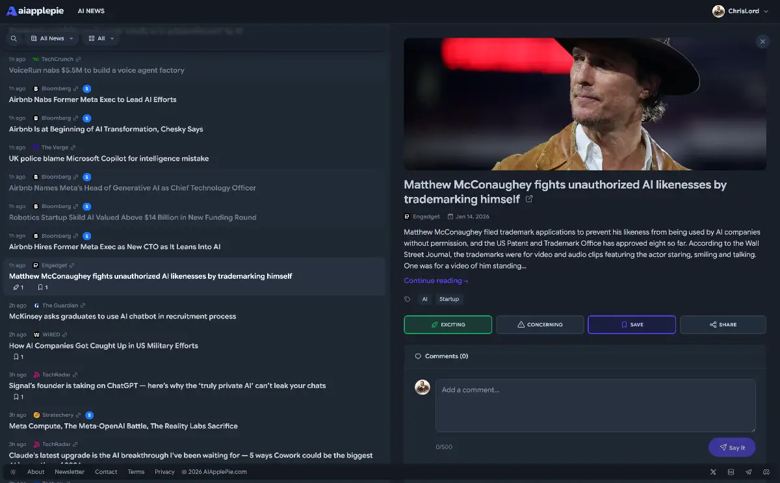Image resolution: width=780 pixels, height=483 pixels.
Task: Open the Newsletter footer link
Action: coord(70,472)
